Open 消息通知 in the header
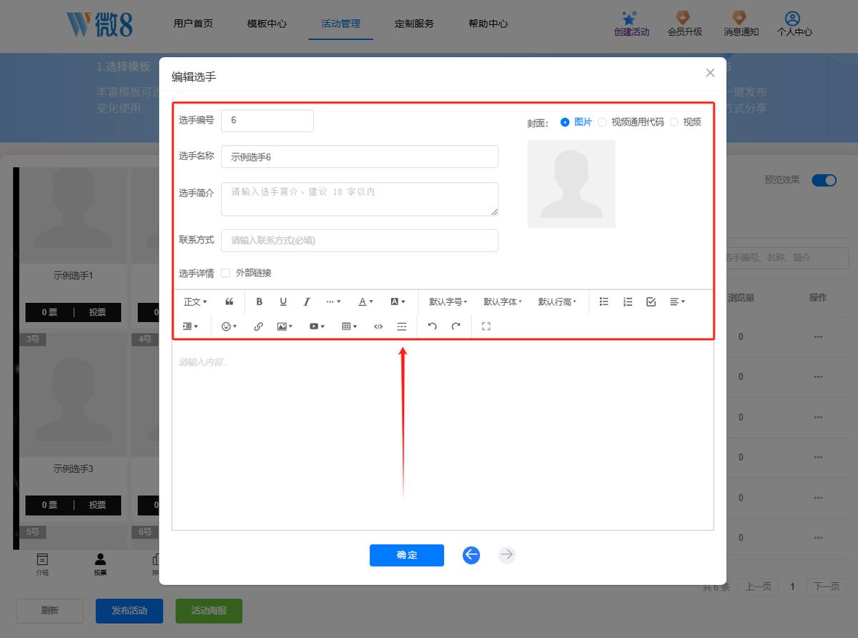This screenshot has width=858, height=638. pyautogui.click(x=741, y=24)
